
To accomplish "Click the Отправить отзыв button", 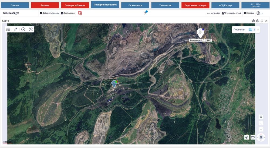I will (x=232, y=13).
